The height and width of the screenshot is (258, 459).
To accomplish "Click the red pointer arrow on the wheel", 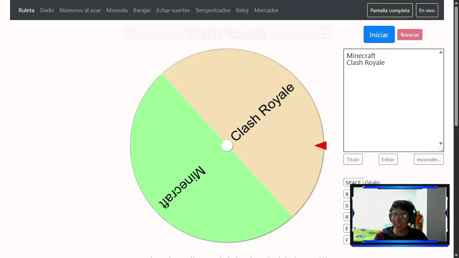I will pos(321,145).
